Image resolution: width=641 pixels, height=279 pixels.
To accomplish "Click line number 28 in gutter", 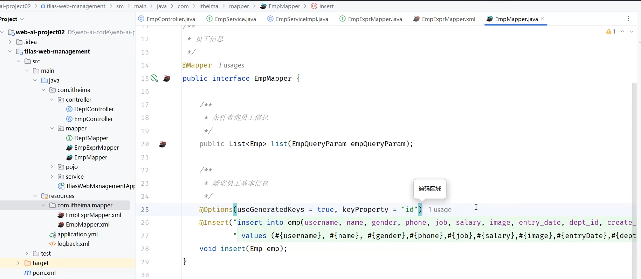I will click(x=145, y=249).
